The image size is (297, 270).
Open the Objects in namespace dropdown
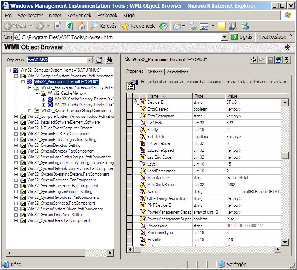click(90, 60)
